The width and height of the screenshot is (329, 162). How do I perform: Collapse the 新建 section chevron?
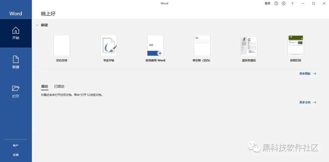[x=37, y=25]
